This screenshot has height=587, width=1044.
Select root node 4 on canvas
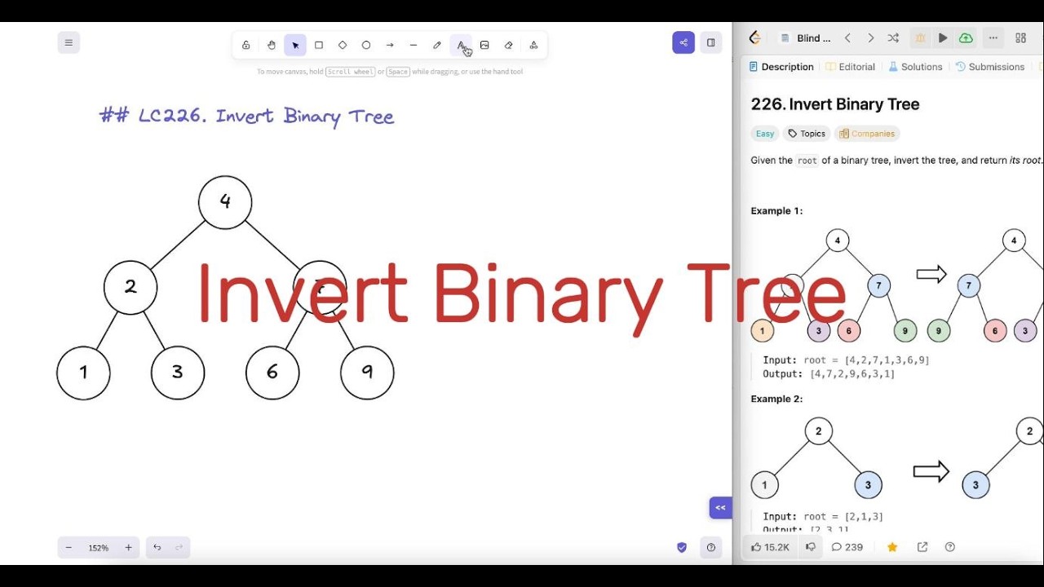pyautogui.click(x=225, y=202)
